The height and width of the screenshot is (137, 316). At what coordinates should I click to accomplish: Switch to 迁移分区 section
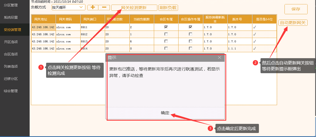coord(11,79)
